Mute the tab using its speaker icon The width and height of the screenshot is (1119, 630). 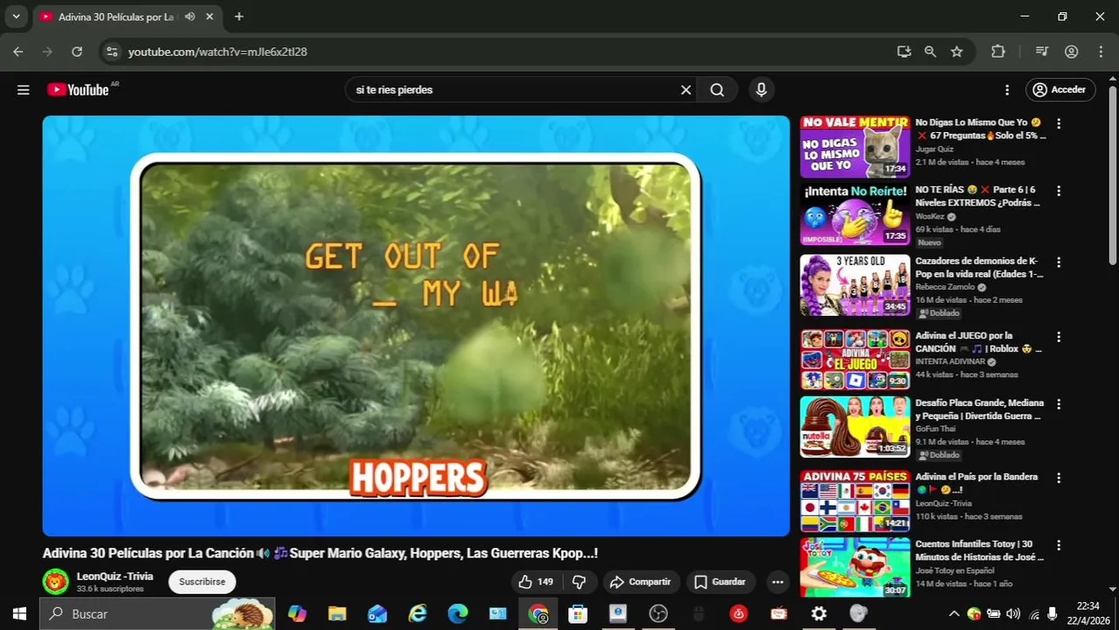(x=190, y=17)
